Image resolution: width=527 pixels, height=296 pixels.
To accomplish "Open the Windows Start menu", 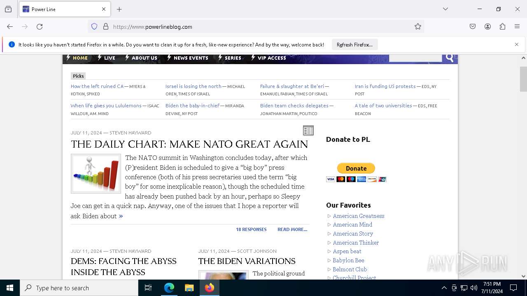I will [x=10, y=288].
